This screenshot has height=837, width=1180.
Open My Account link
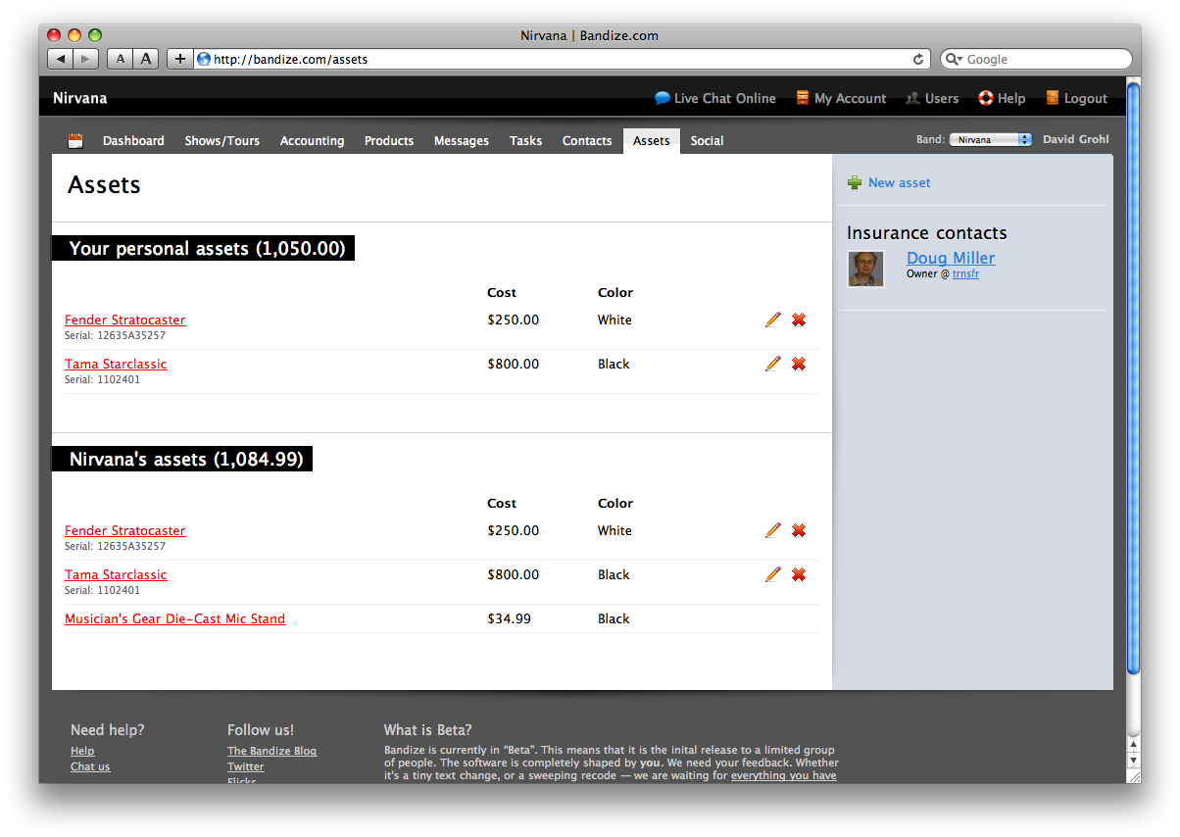[x=850, y=98]
